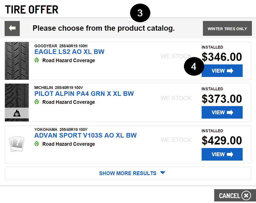Expand Show More Results
256x203 pixels.
tap(128, 173)
